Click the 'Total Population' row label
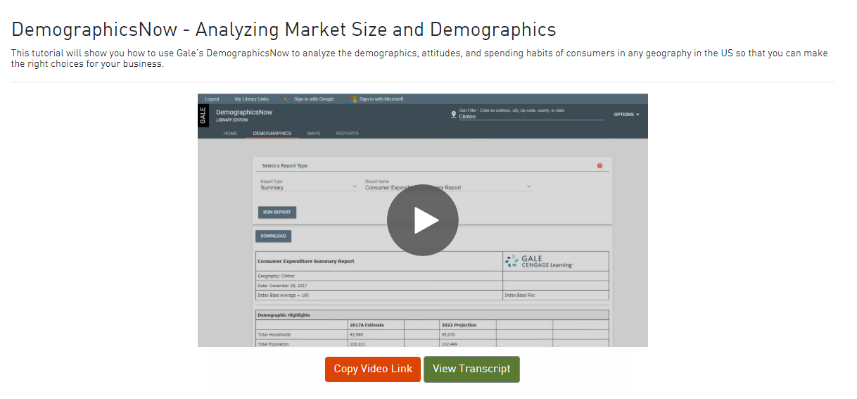Viewport: 857px width, 399px height. pyautogui.click(x=274, y=344)
